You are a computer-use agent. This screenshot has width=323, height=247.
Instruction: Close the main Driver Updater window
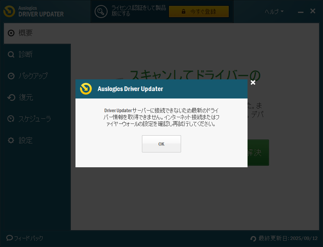[313, 11]
